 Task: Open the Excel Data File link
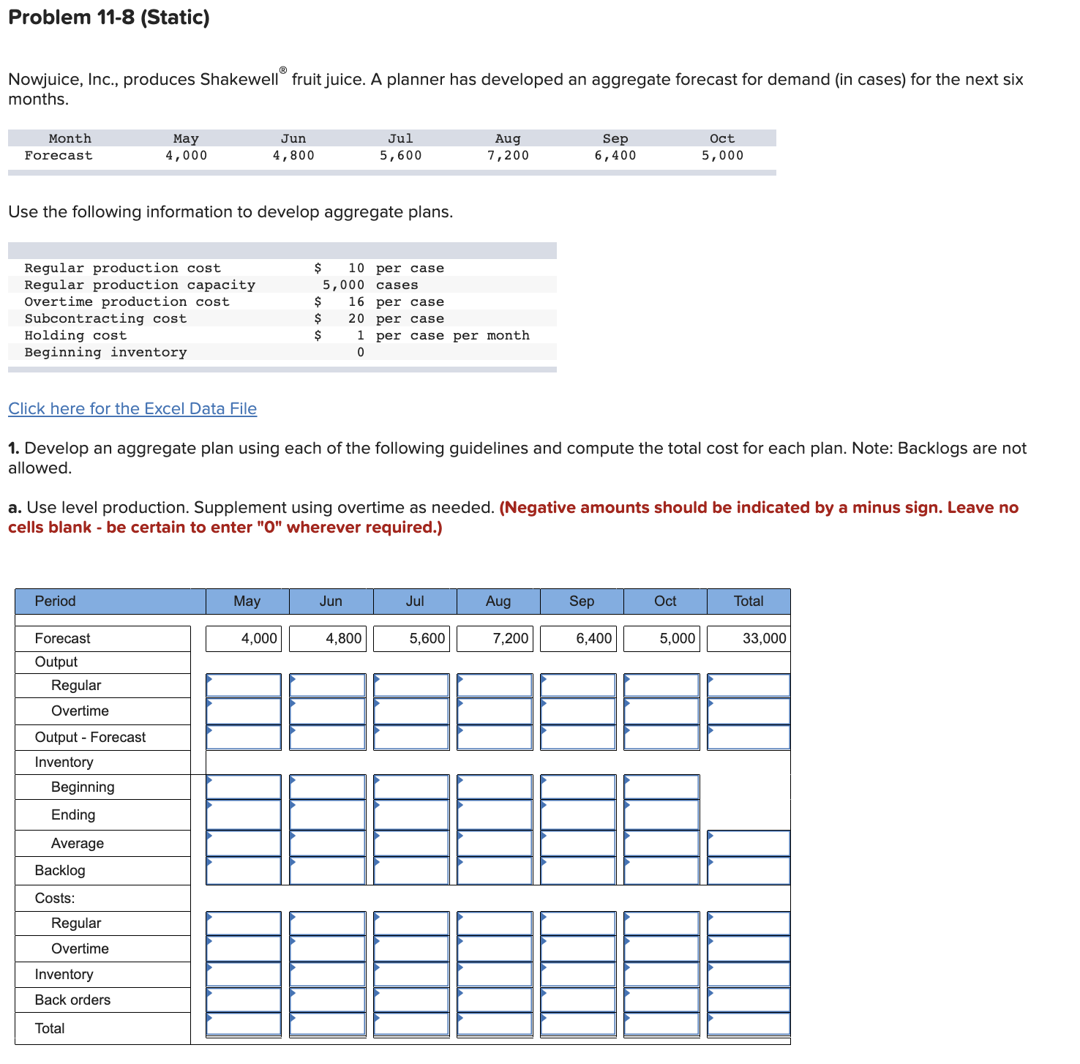coord(132,408)
